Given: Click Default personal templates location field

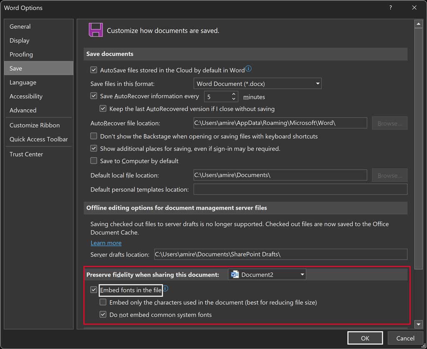Looking at the screenshot, I should tap(300, 189).
